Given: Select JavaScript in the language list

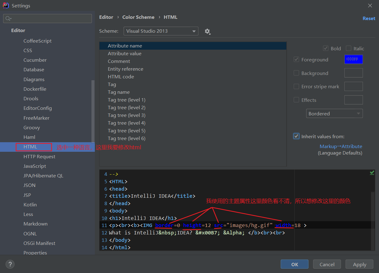Looking at the screenshot, I should point(35,166).
